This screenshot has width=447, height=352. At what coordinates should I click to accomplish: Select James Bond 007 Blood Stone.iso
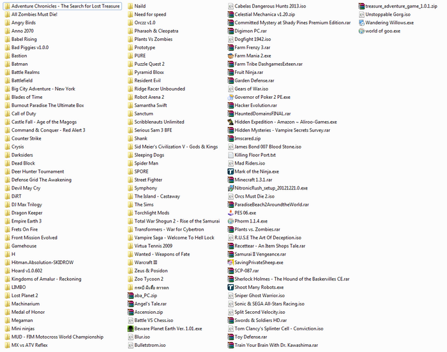tap(268, 147)
